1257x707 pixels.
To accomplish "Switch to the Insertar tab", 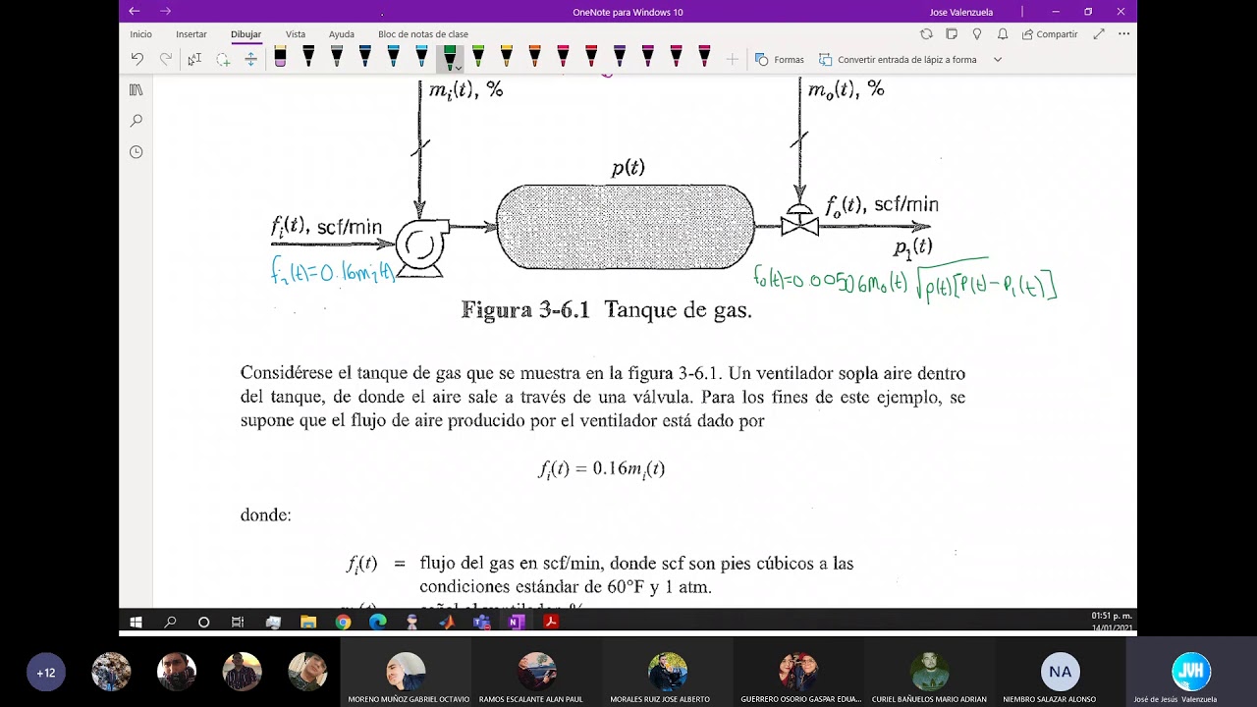I will (x=191, y=34).
